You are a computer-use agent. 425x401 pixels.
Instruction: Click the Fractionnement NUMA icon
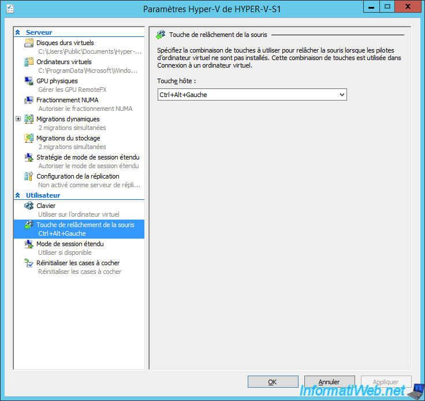(x=29, y=101)
